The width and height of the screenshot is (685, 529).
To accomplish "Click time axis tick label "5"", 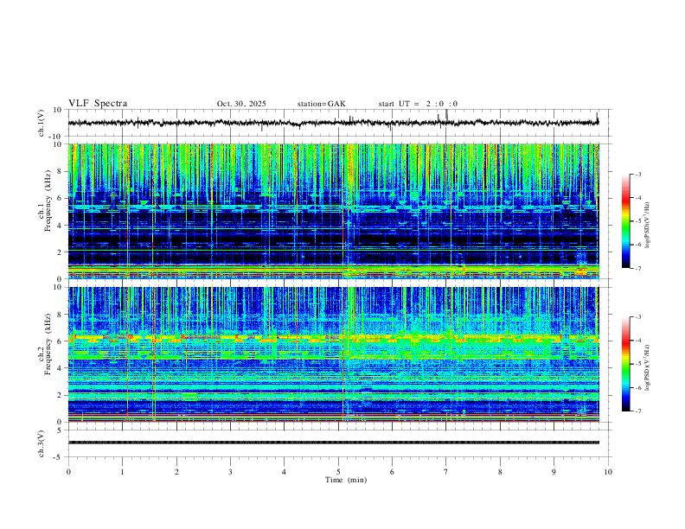I will [338, 472].
